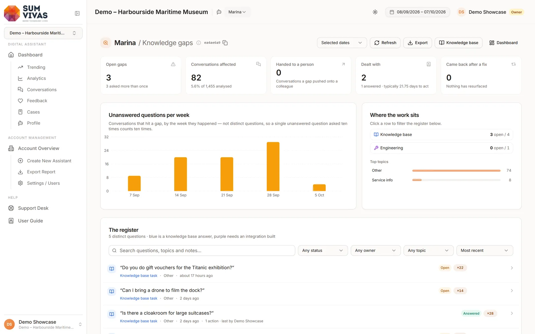Open Export Report in the sidebar
535x334 pixels.
pyautogui.click(x=41, y=172)
